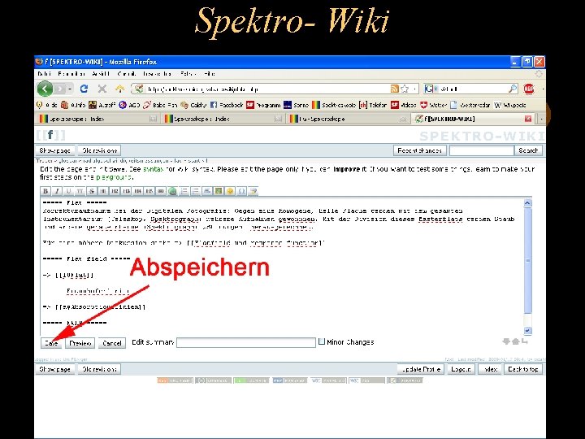Subscribe via RSS feed icon in address bar
The width and height of the screenshot is (585, 439).
[394, 89]
